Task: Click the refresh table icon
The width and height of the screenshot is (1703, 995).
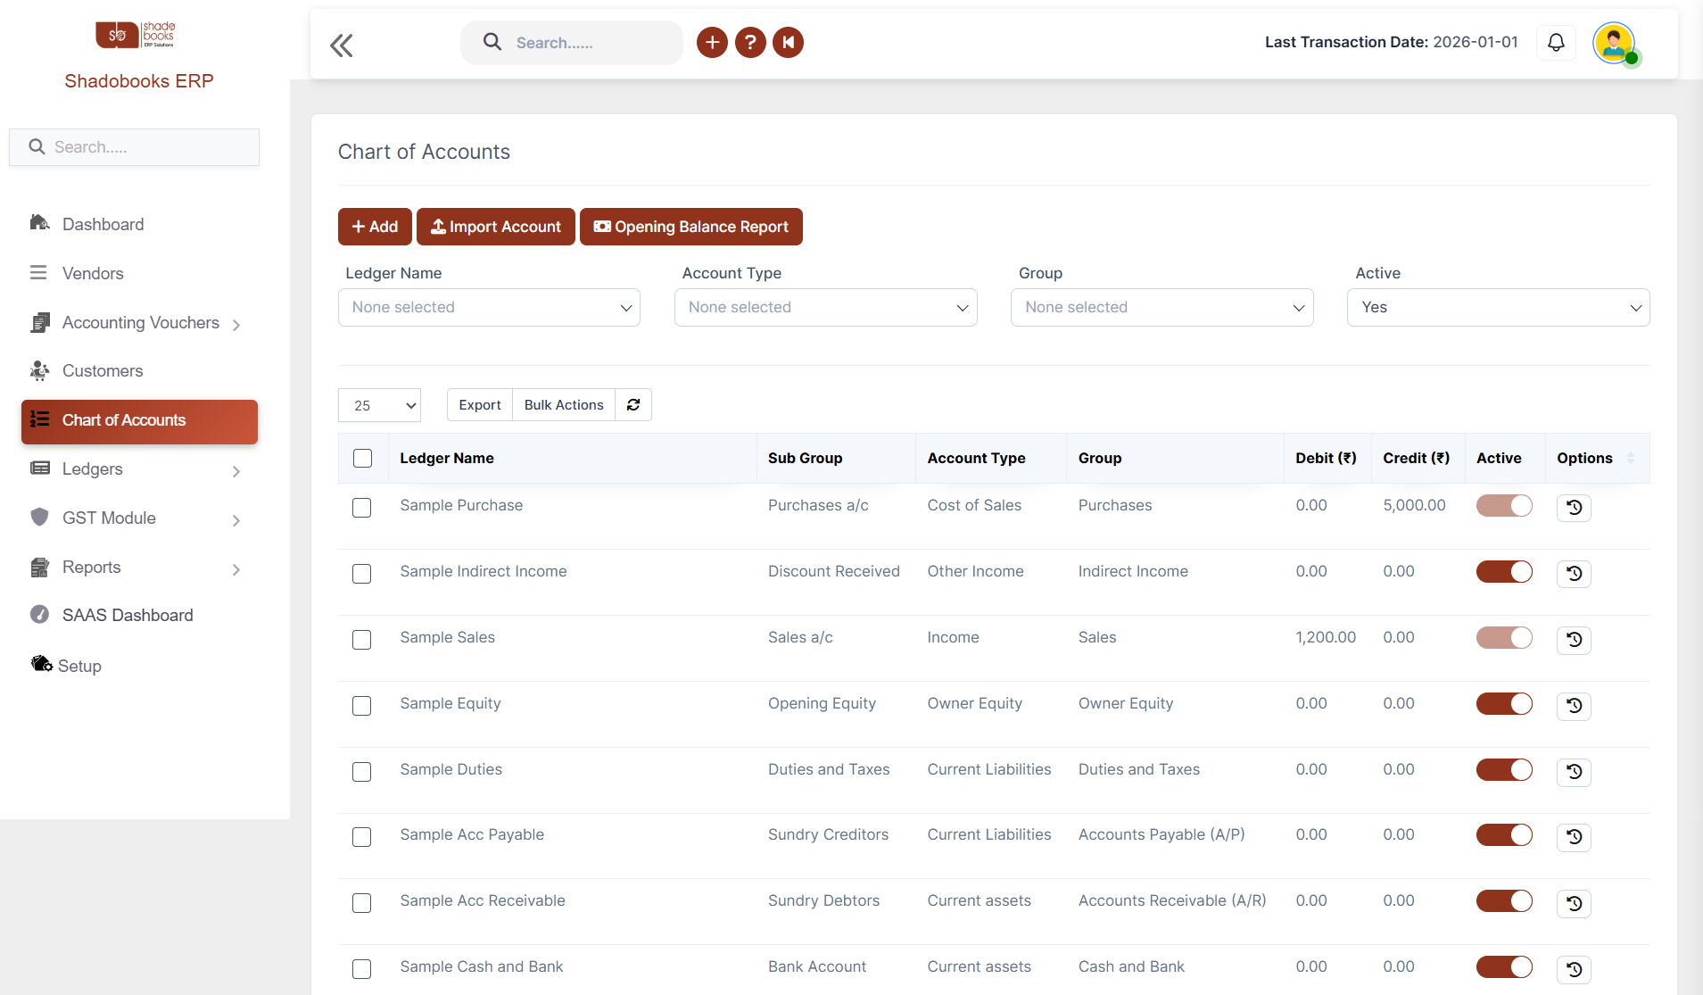Action: (x=633, y=405)
